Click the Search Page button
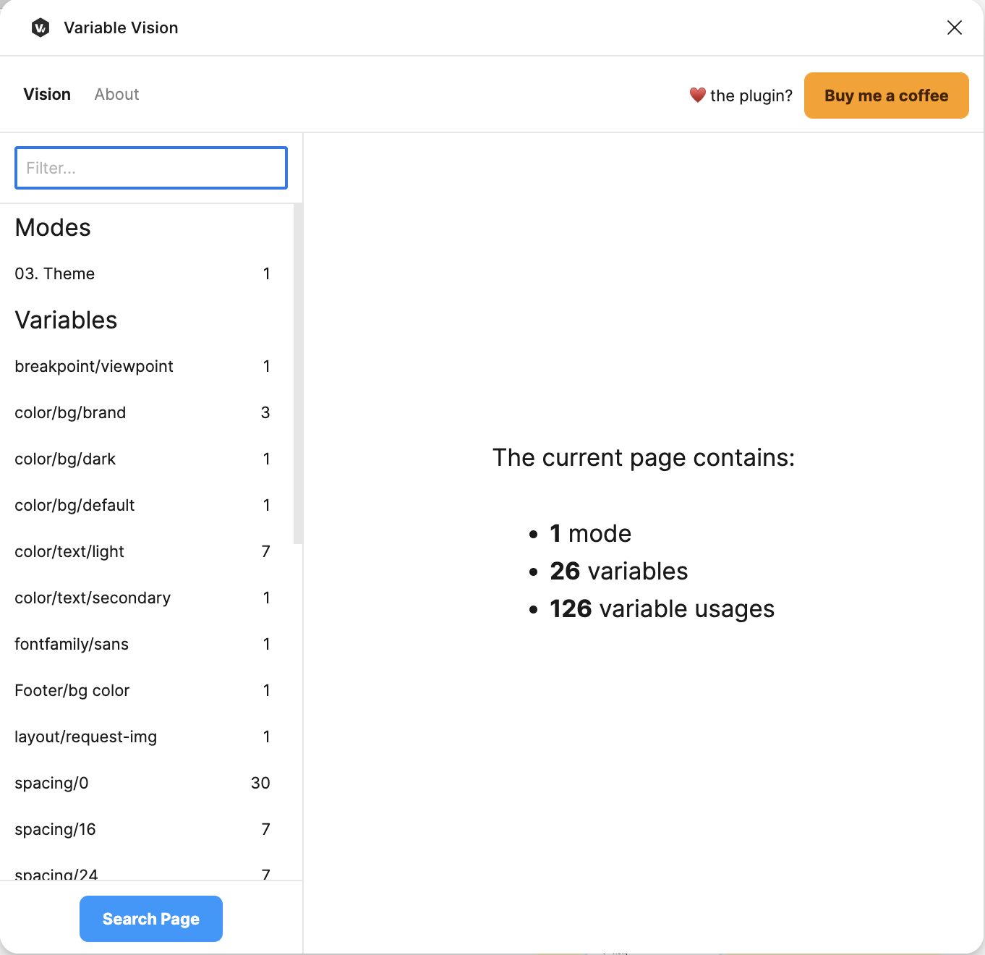Image resolution: width=985 pixels, height=955 pixels. [151, 919]
